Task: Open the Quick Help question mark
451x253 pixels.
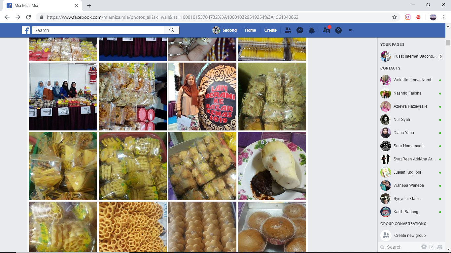Action: (x=338, y=30)
